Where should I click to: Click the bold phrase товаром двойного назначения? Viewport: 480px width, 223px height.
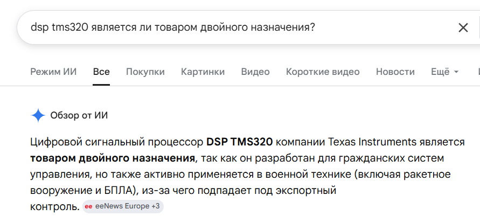[x=113, y=158]
